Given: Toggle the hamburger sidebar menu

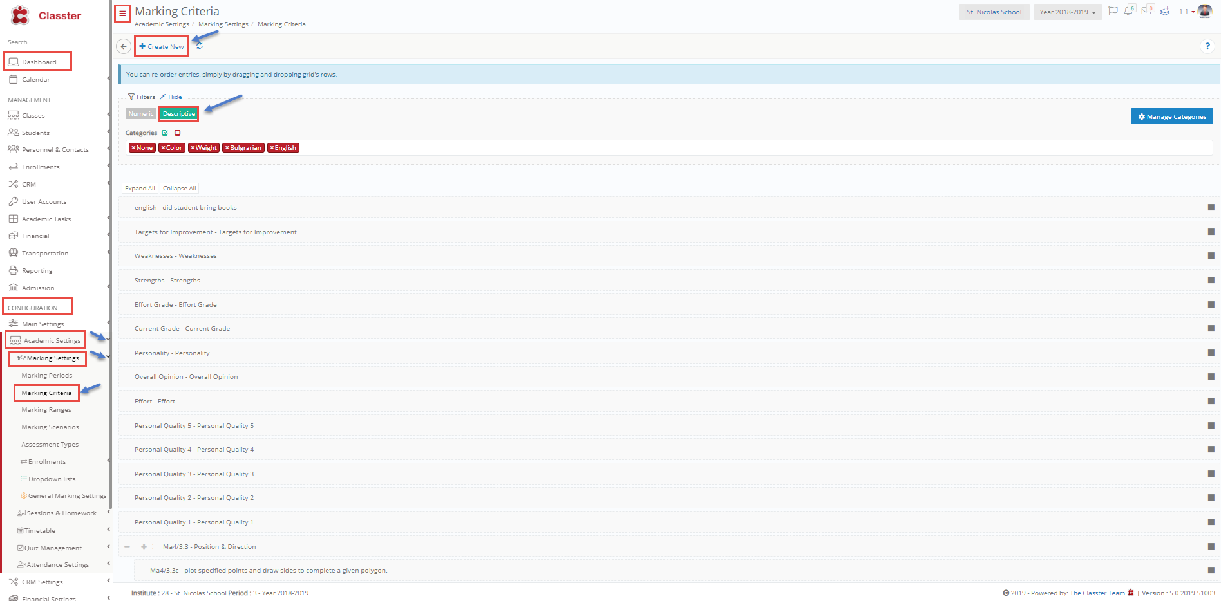Looking at the screenshot, I should [122, 14].
